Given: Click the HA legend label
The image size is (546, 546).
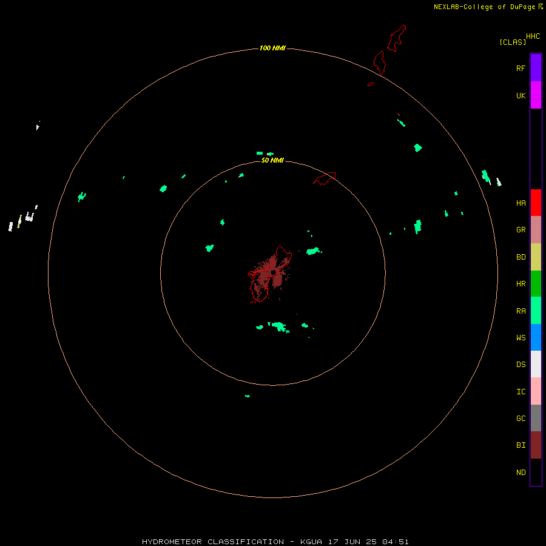Looking at the screenshot, I should (x=521, y=203).
